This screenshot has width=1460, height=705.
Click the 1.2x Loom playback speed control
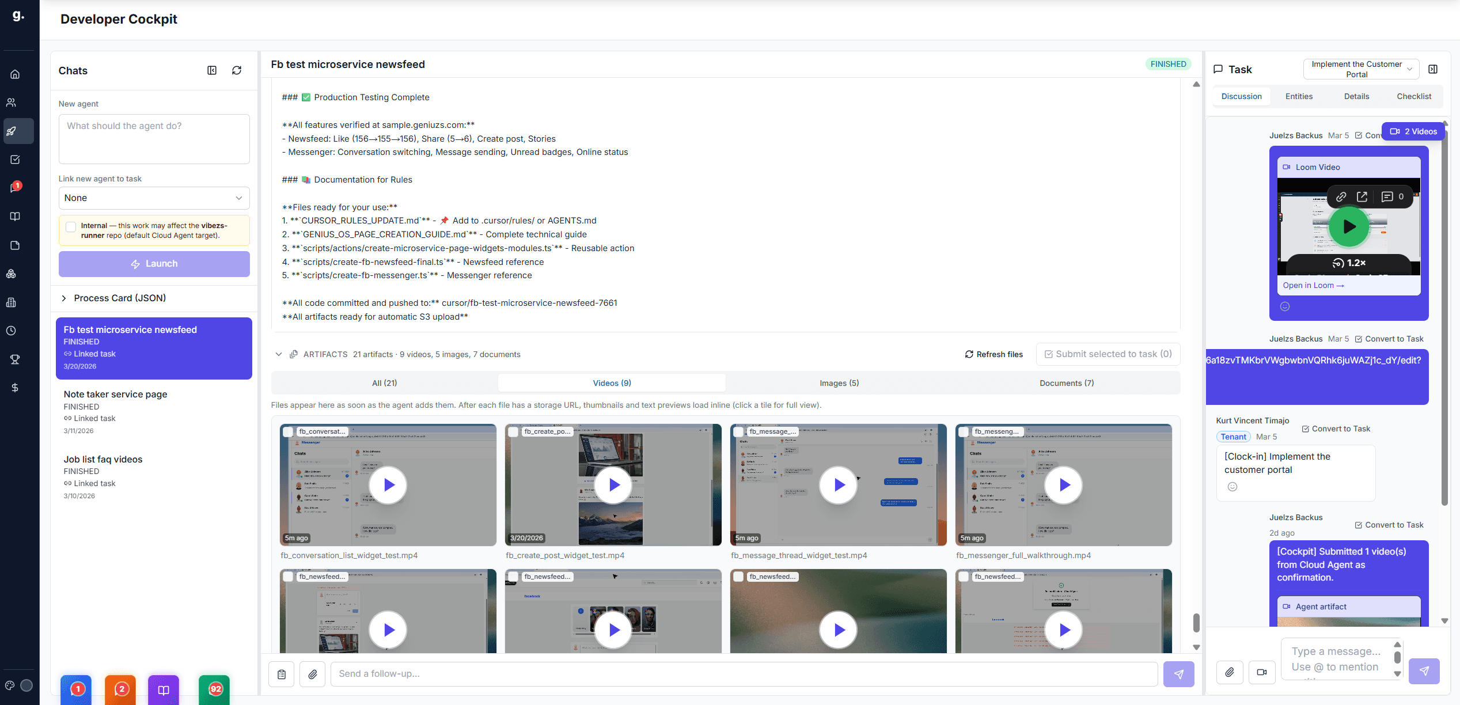click(x=1349, y=263)
